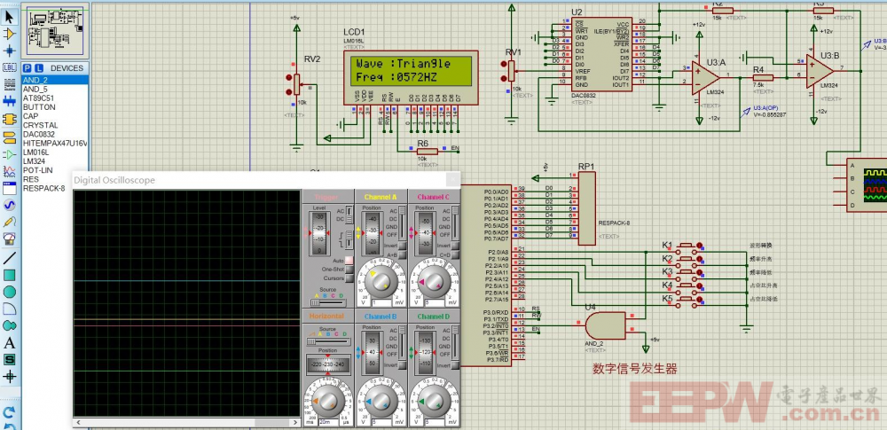Select the 2D Graphics Arc tool
This screenshot has width=887, height=430.
[9, 309]
